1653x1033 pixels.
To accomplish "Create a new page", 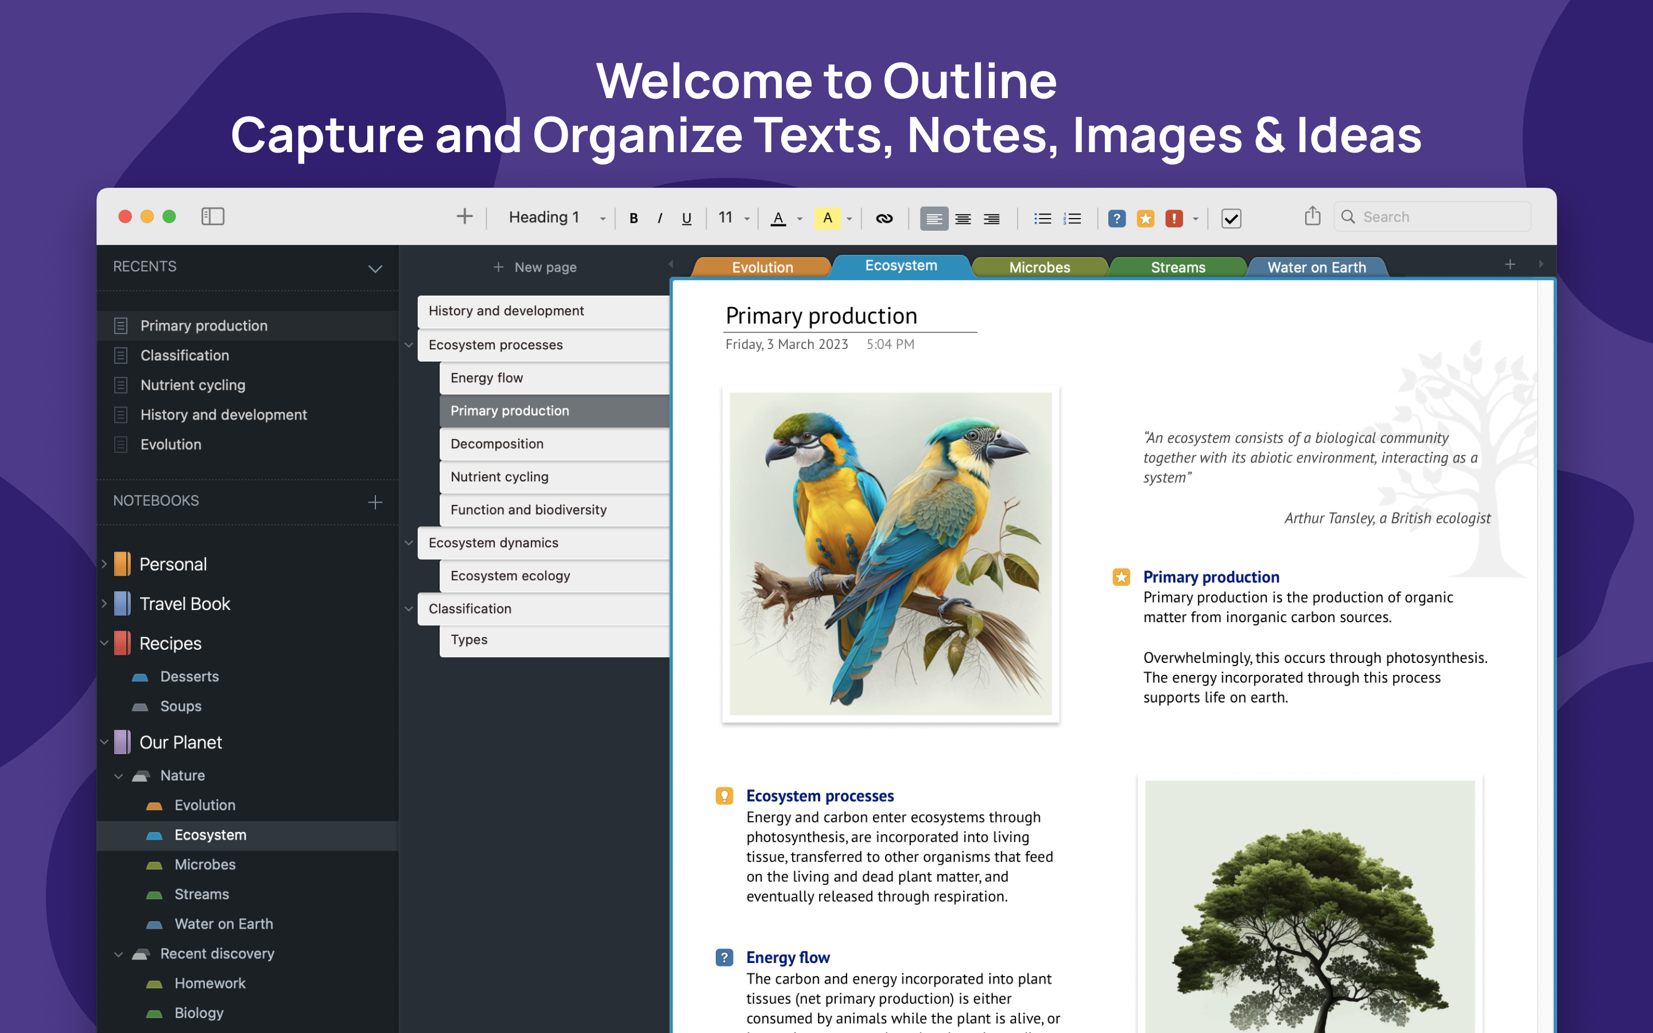I will 536,266.
